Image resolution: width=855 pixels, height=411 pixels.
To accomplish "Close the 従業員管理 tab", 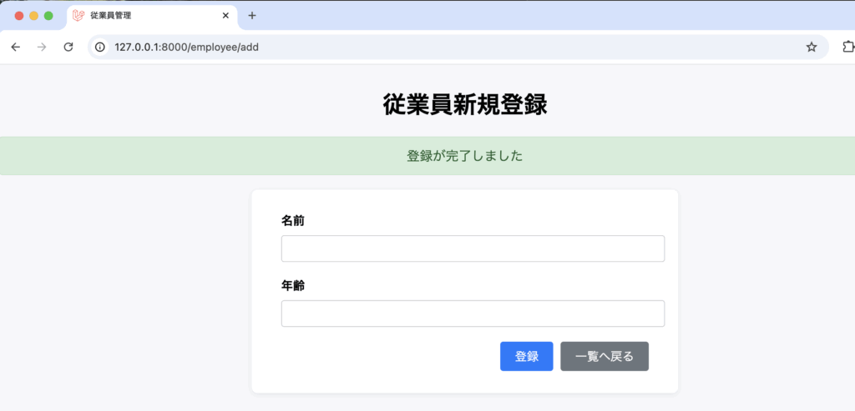I will (225, 15).
